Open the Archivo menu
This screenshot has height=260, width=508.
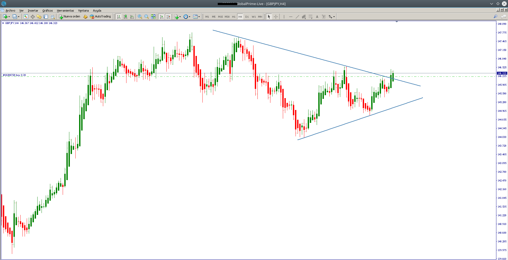coord(11,11)
